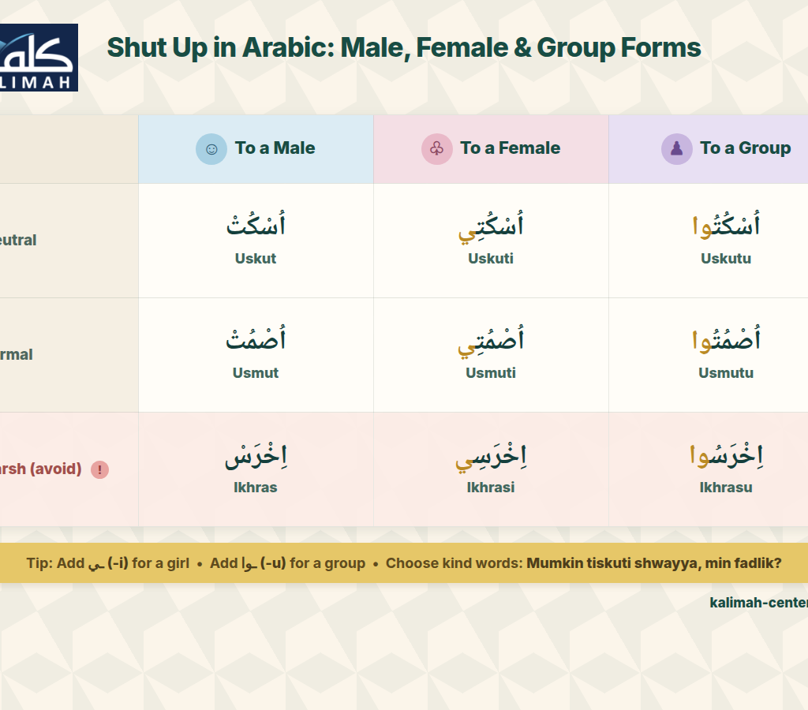Screen dimensions: 808x710
Task: Click the transliteration Usmuti
Action: point(491,373)
